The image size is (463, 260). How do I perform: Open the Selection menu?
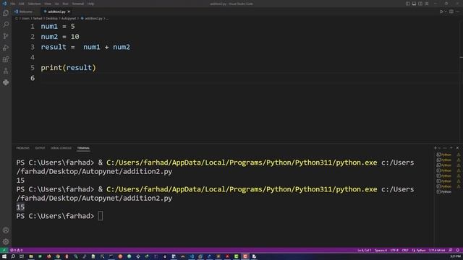pyautogui.click(x=34, y=4)
